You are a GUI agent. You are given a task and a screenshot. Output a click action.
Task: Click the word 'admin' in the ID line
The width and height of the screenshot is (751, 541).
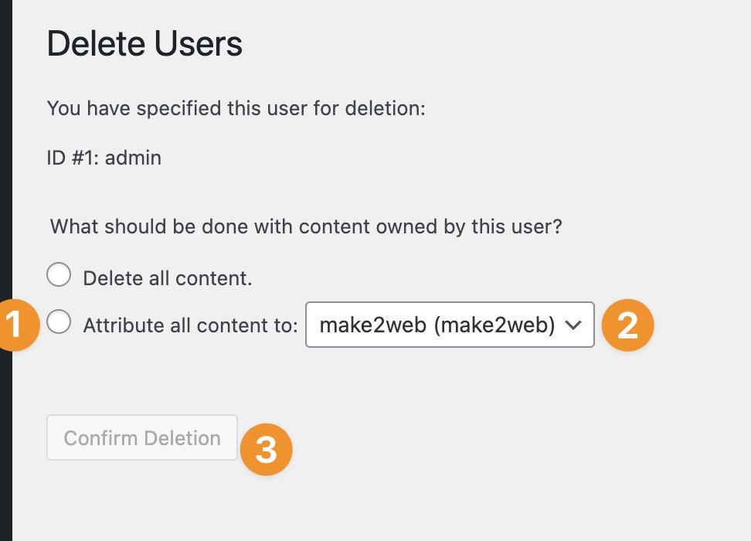coord(133,158)
